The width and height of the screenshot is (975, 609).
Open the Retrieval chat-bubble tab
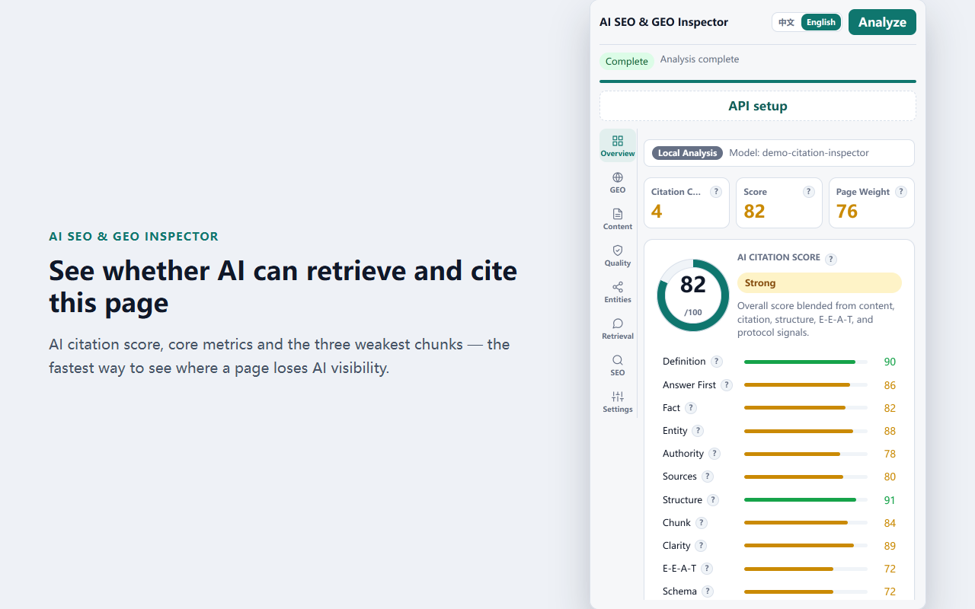(618, 329)
